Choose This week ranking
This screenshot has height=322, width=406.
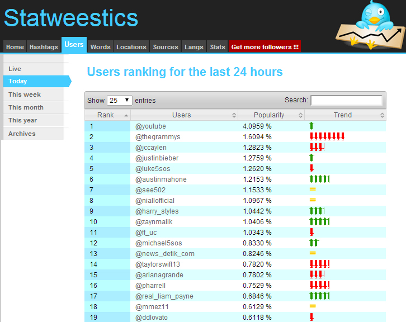tap(34, 94)
